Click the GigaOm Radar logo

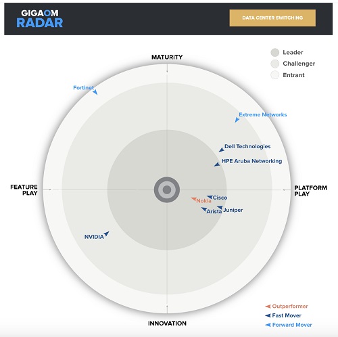40,19
